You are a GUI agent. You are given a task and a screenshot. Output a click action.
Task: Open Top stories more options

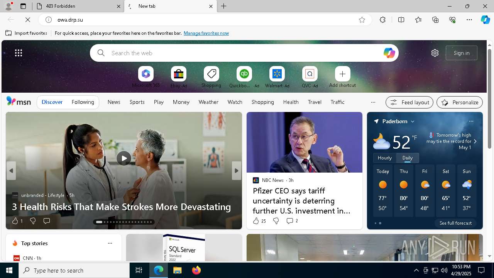click(x=110, y=243)
